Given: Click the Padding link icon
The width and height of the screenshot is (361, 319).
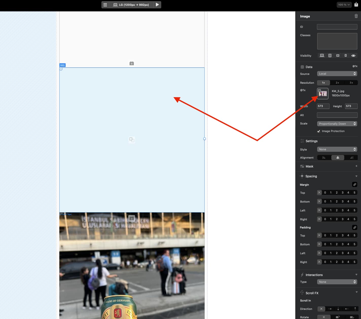Looking at the screenshot, I should tap(355, 227).
